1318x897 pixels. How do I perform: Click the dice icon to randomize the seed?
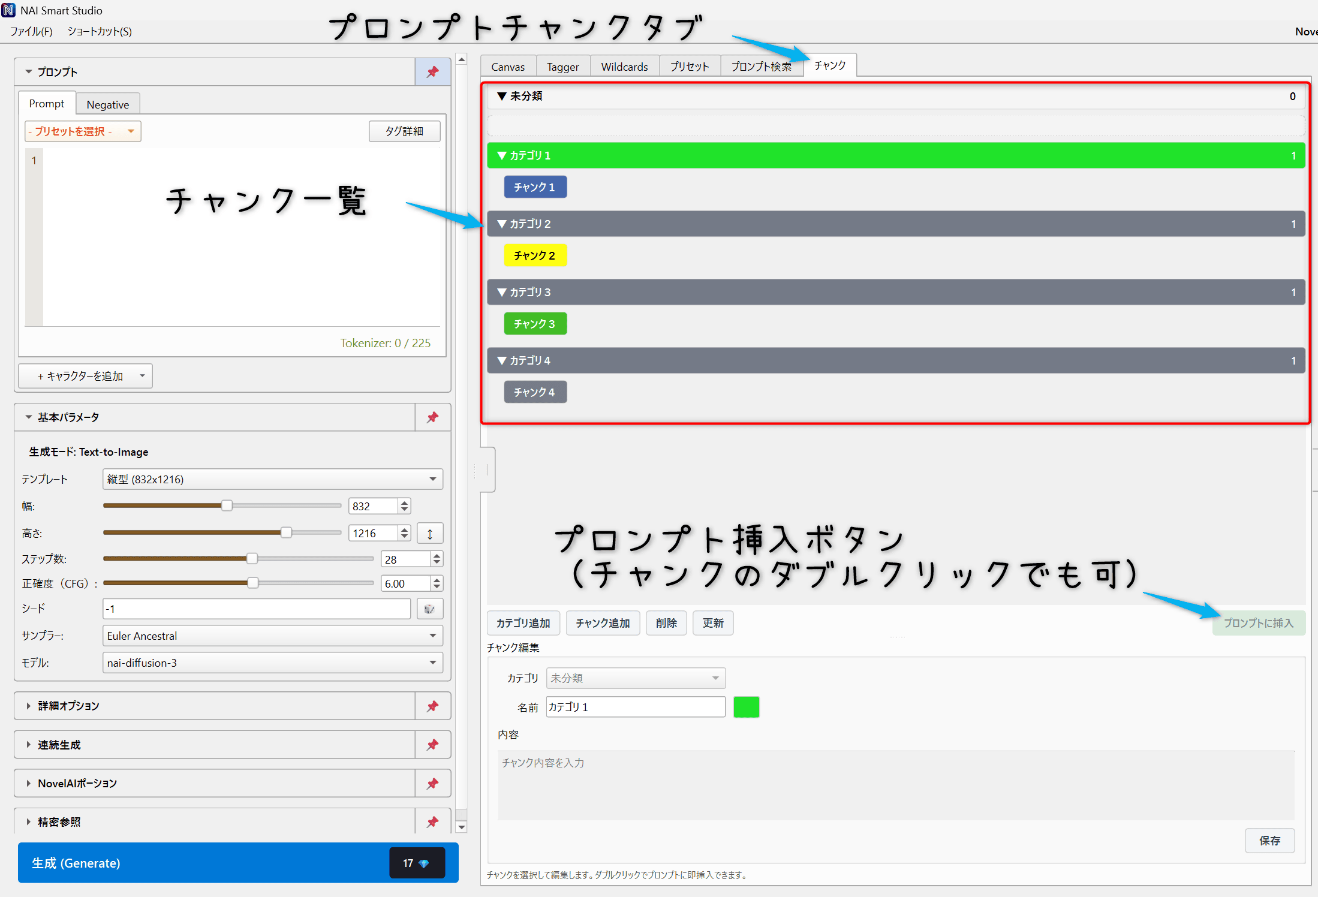(x=429, y=608)
